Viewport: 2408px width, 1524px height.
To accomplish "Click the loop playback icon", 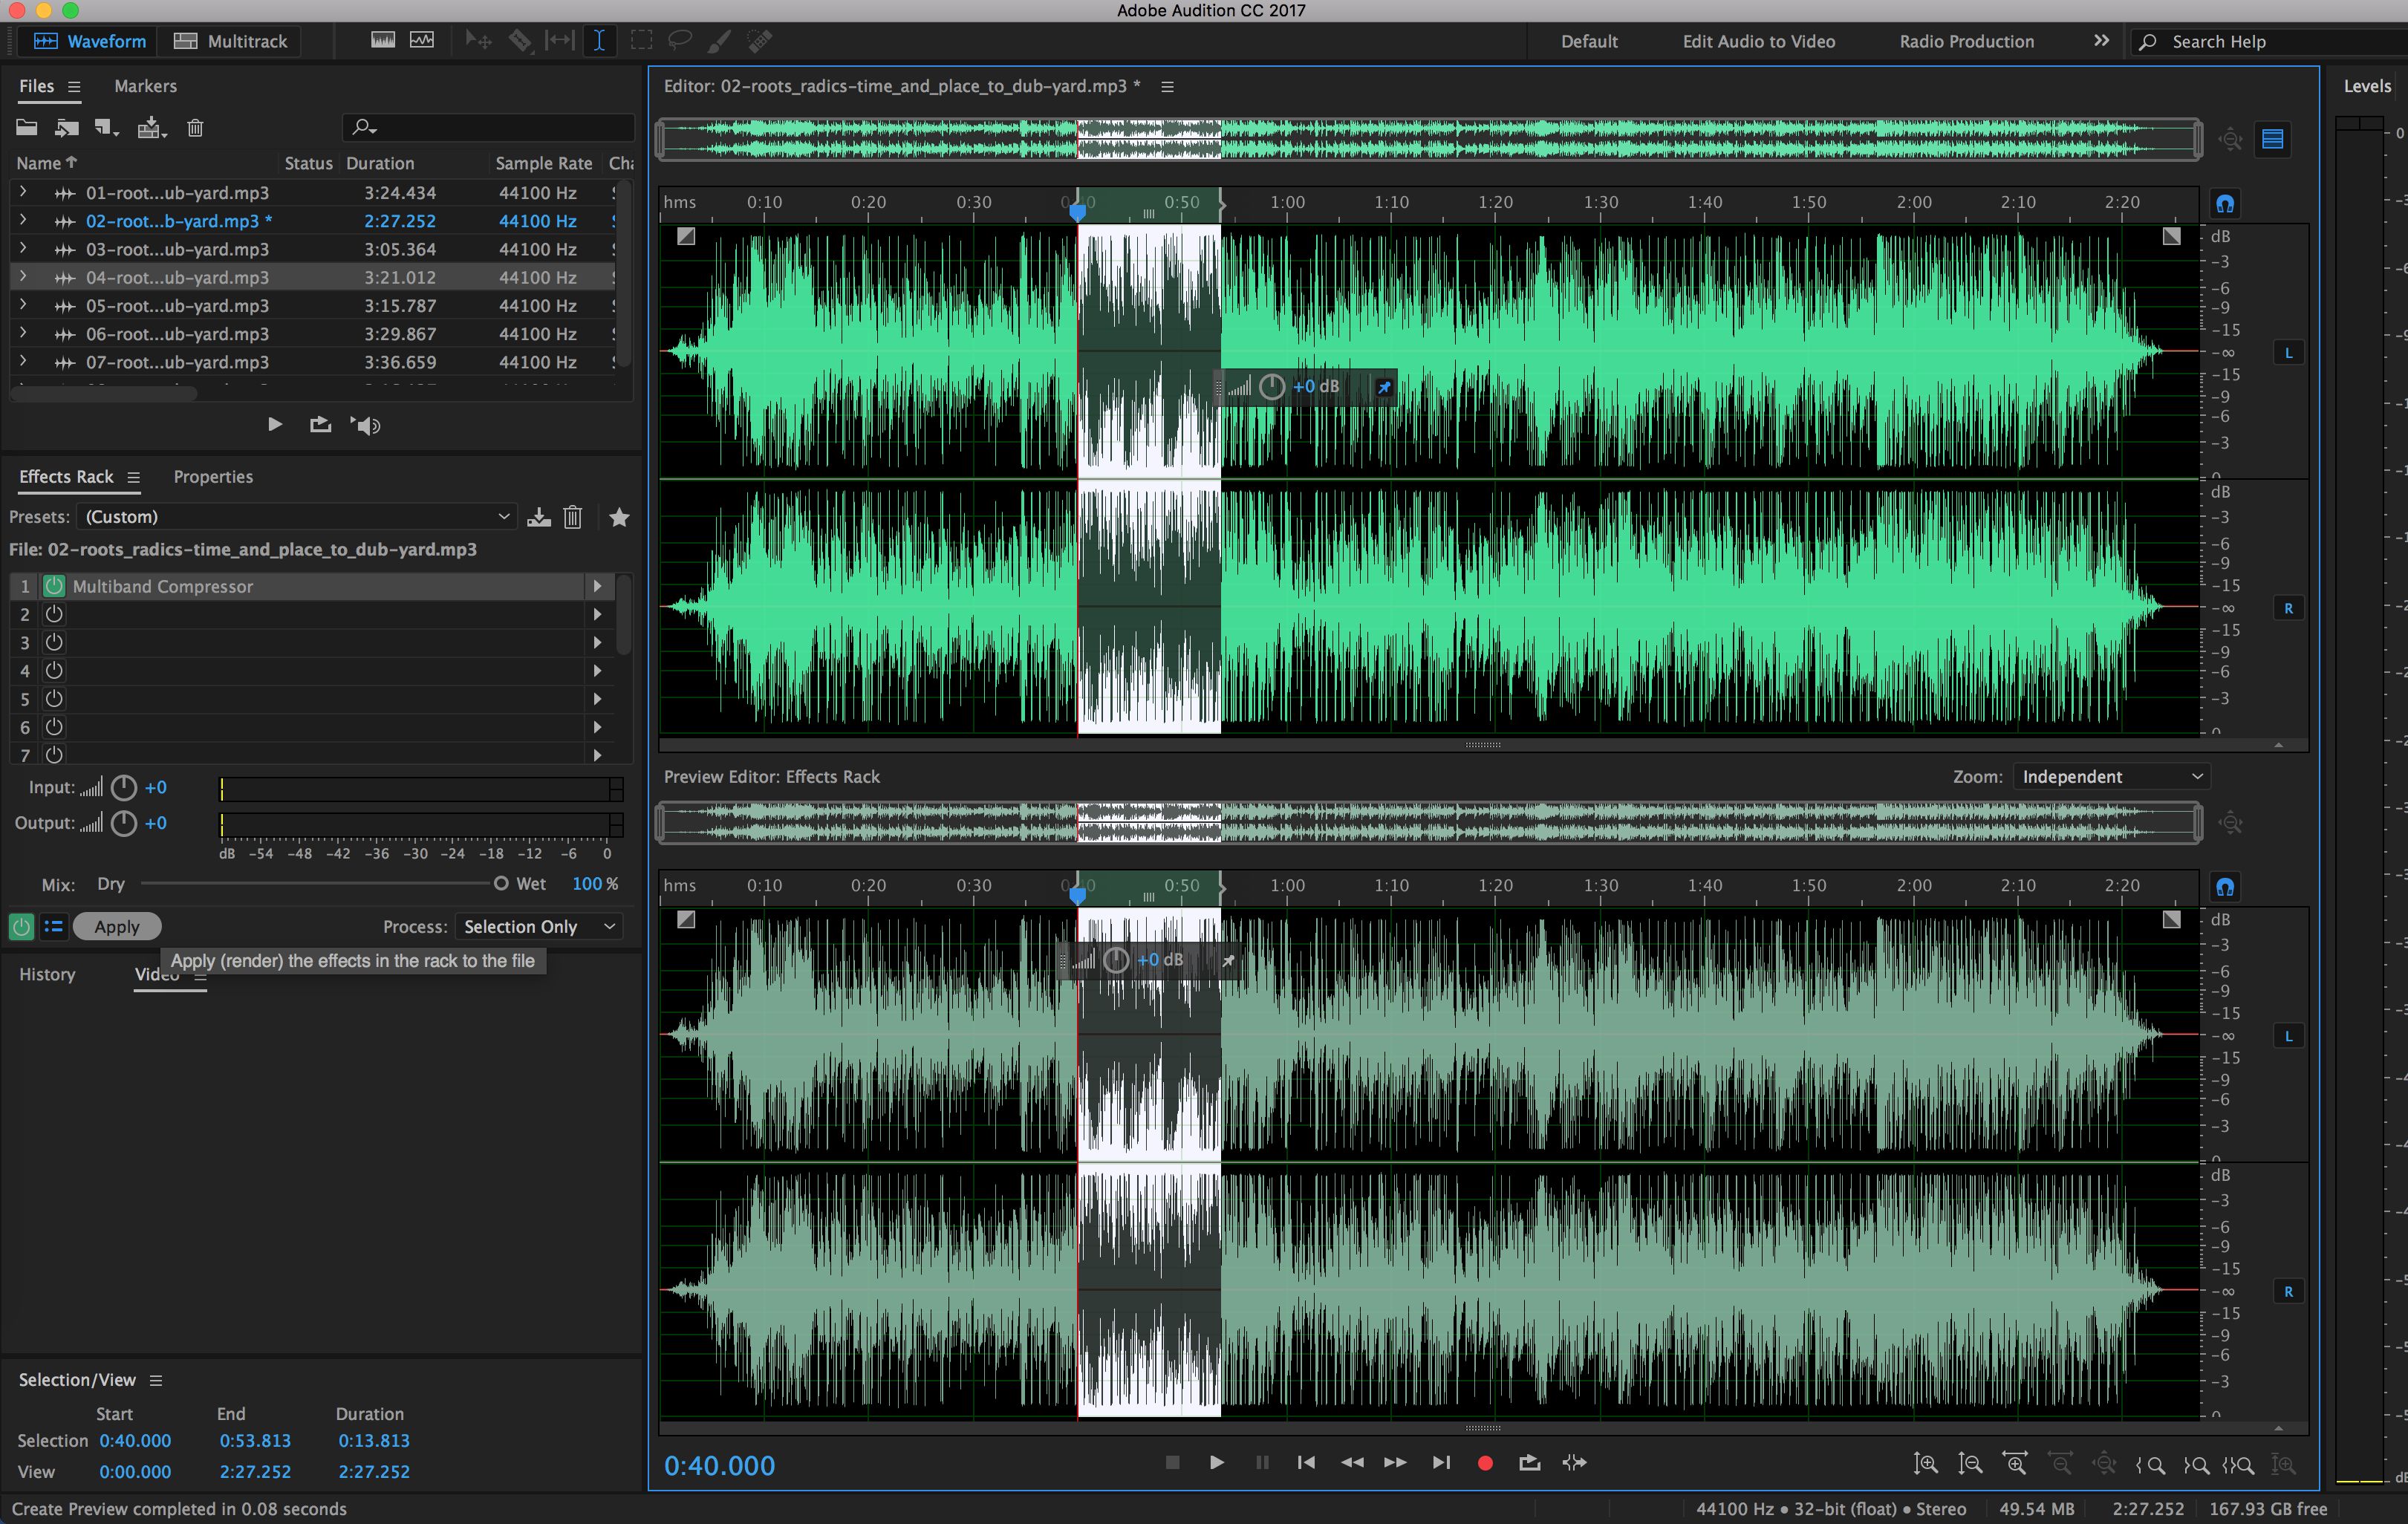I will [x=1532, y=1462].
